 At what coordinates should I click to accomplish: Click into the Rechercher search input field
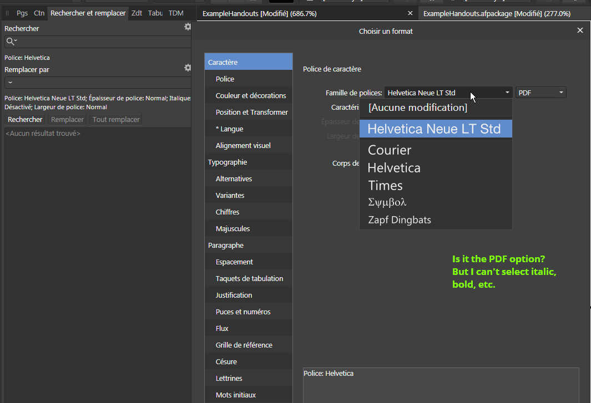[98, 42]
